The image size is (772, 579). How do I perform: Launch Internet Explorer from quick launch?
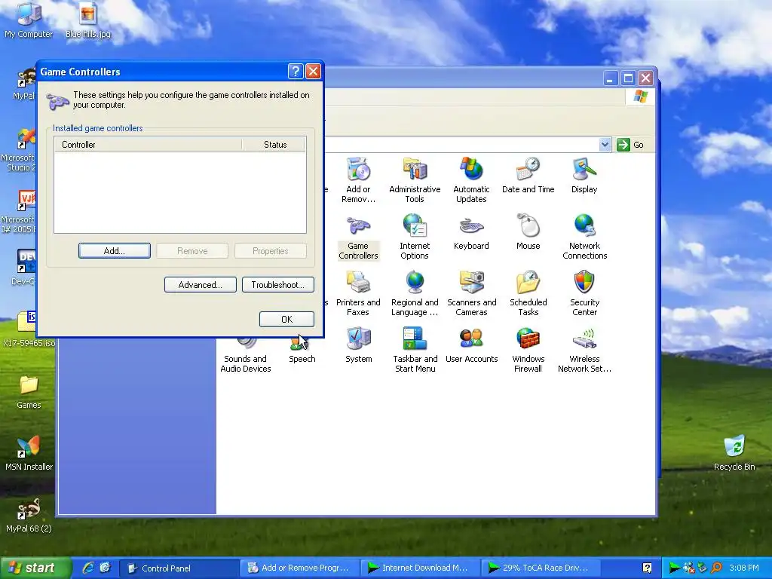pos(87,568)
